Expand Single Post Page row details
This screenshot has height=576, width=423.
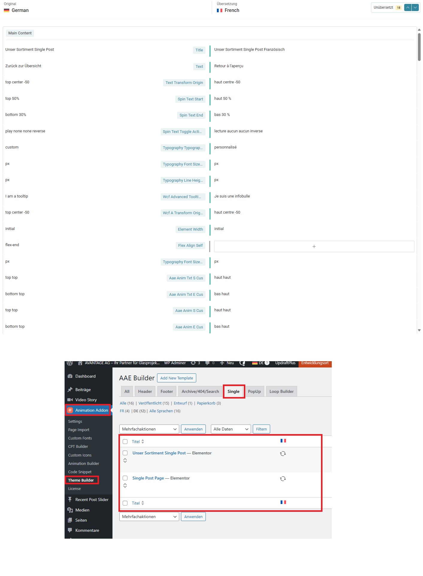[x=125, y=485]
